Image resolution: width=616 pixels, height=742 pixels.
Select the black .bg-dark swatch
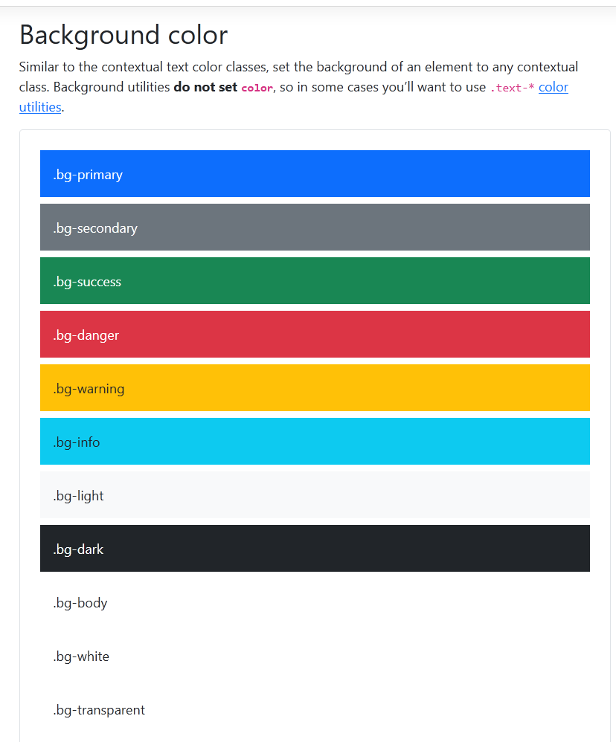(x=315, y=548)
